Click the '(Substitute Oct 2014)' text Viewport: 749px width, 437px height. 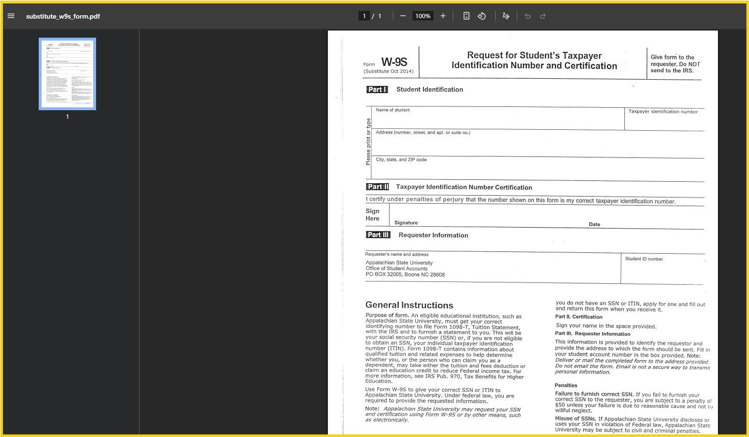(389, 71)
